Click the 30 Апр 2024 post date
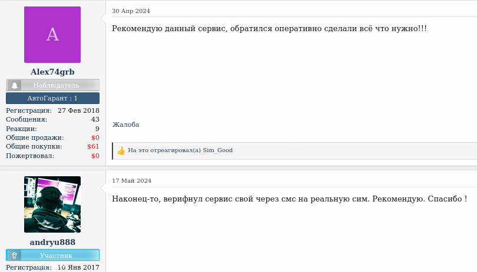The height and width of the screenshot is (272, 477). tap(131, 11)
